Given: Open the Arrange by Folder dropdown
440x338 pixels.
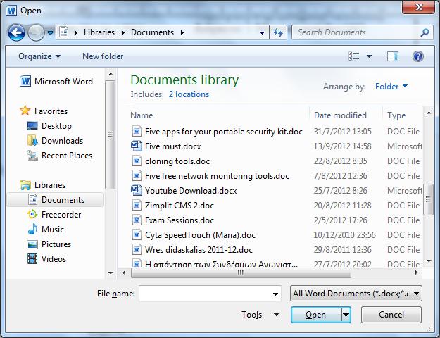Looking at the screenshot, I should point(391,87).
